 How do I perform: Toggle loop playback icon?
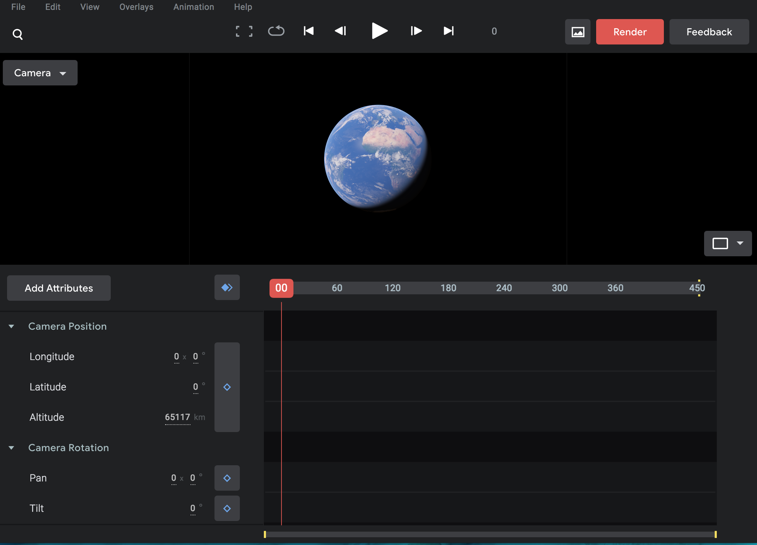pyautogui.click(x=276, y=31)
